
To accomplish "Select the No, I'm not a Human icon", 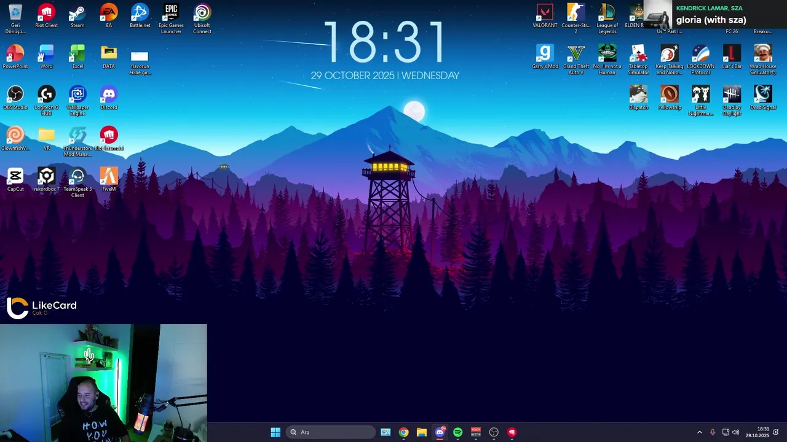I will tap(607, 60).
